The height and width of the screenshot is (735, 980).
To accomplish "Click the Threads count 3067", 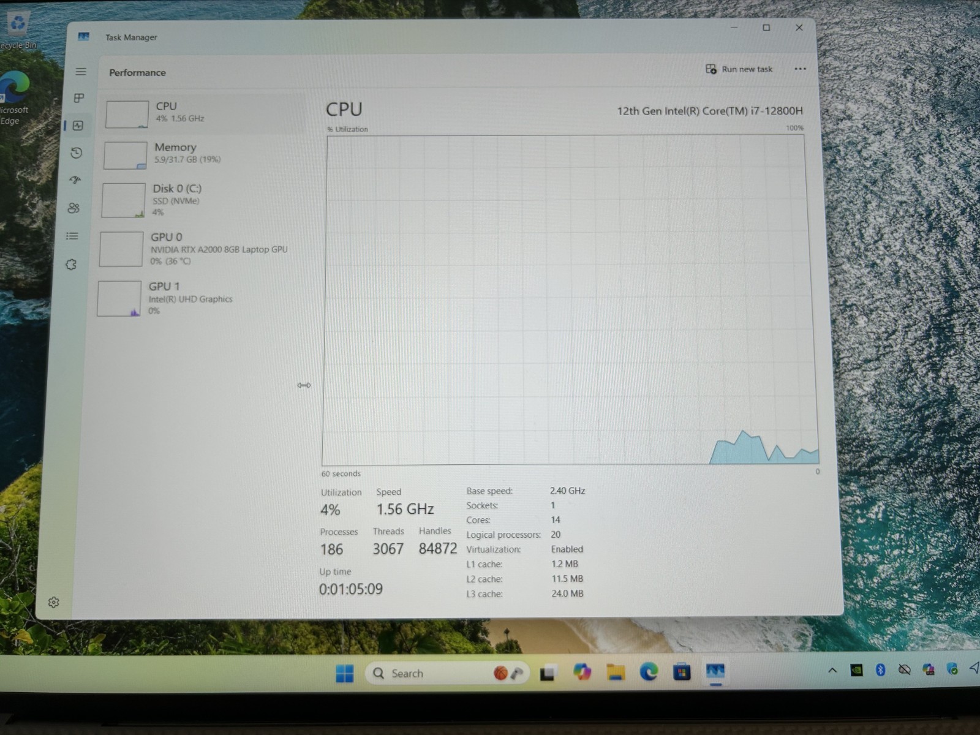I will tap(388, 549).
